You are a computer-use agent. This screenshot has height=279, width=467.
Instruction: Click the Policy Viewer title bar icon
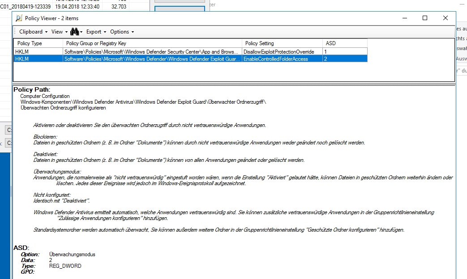(18, 18)
